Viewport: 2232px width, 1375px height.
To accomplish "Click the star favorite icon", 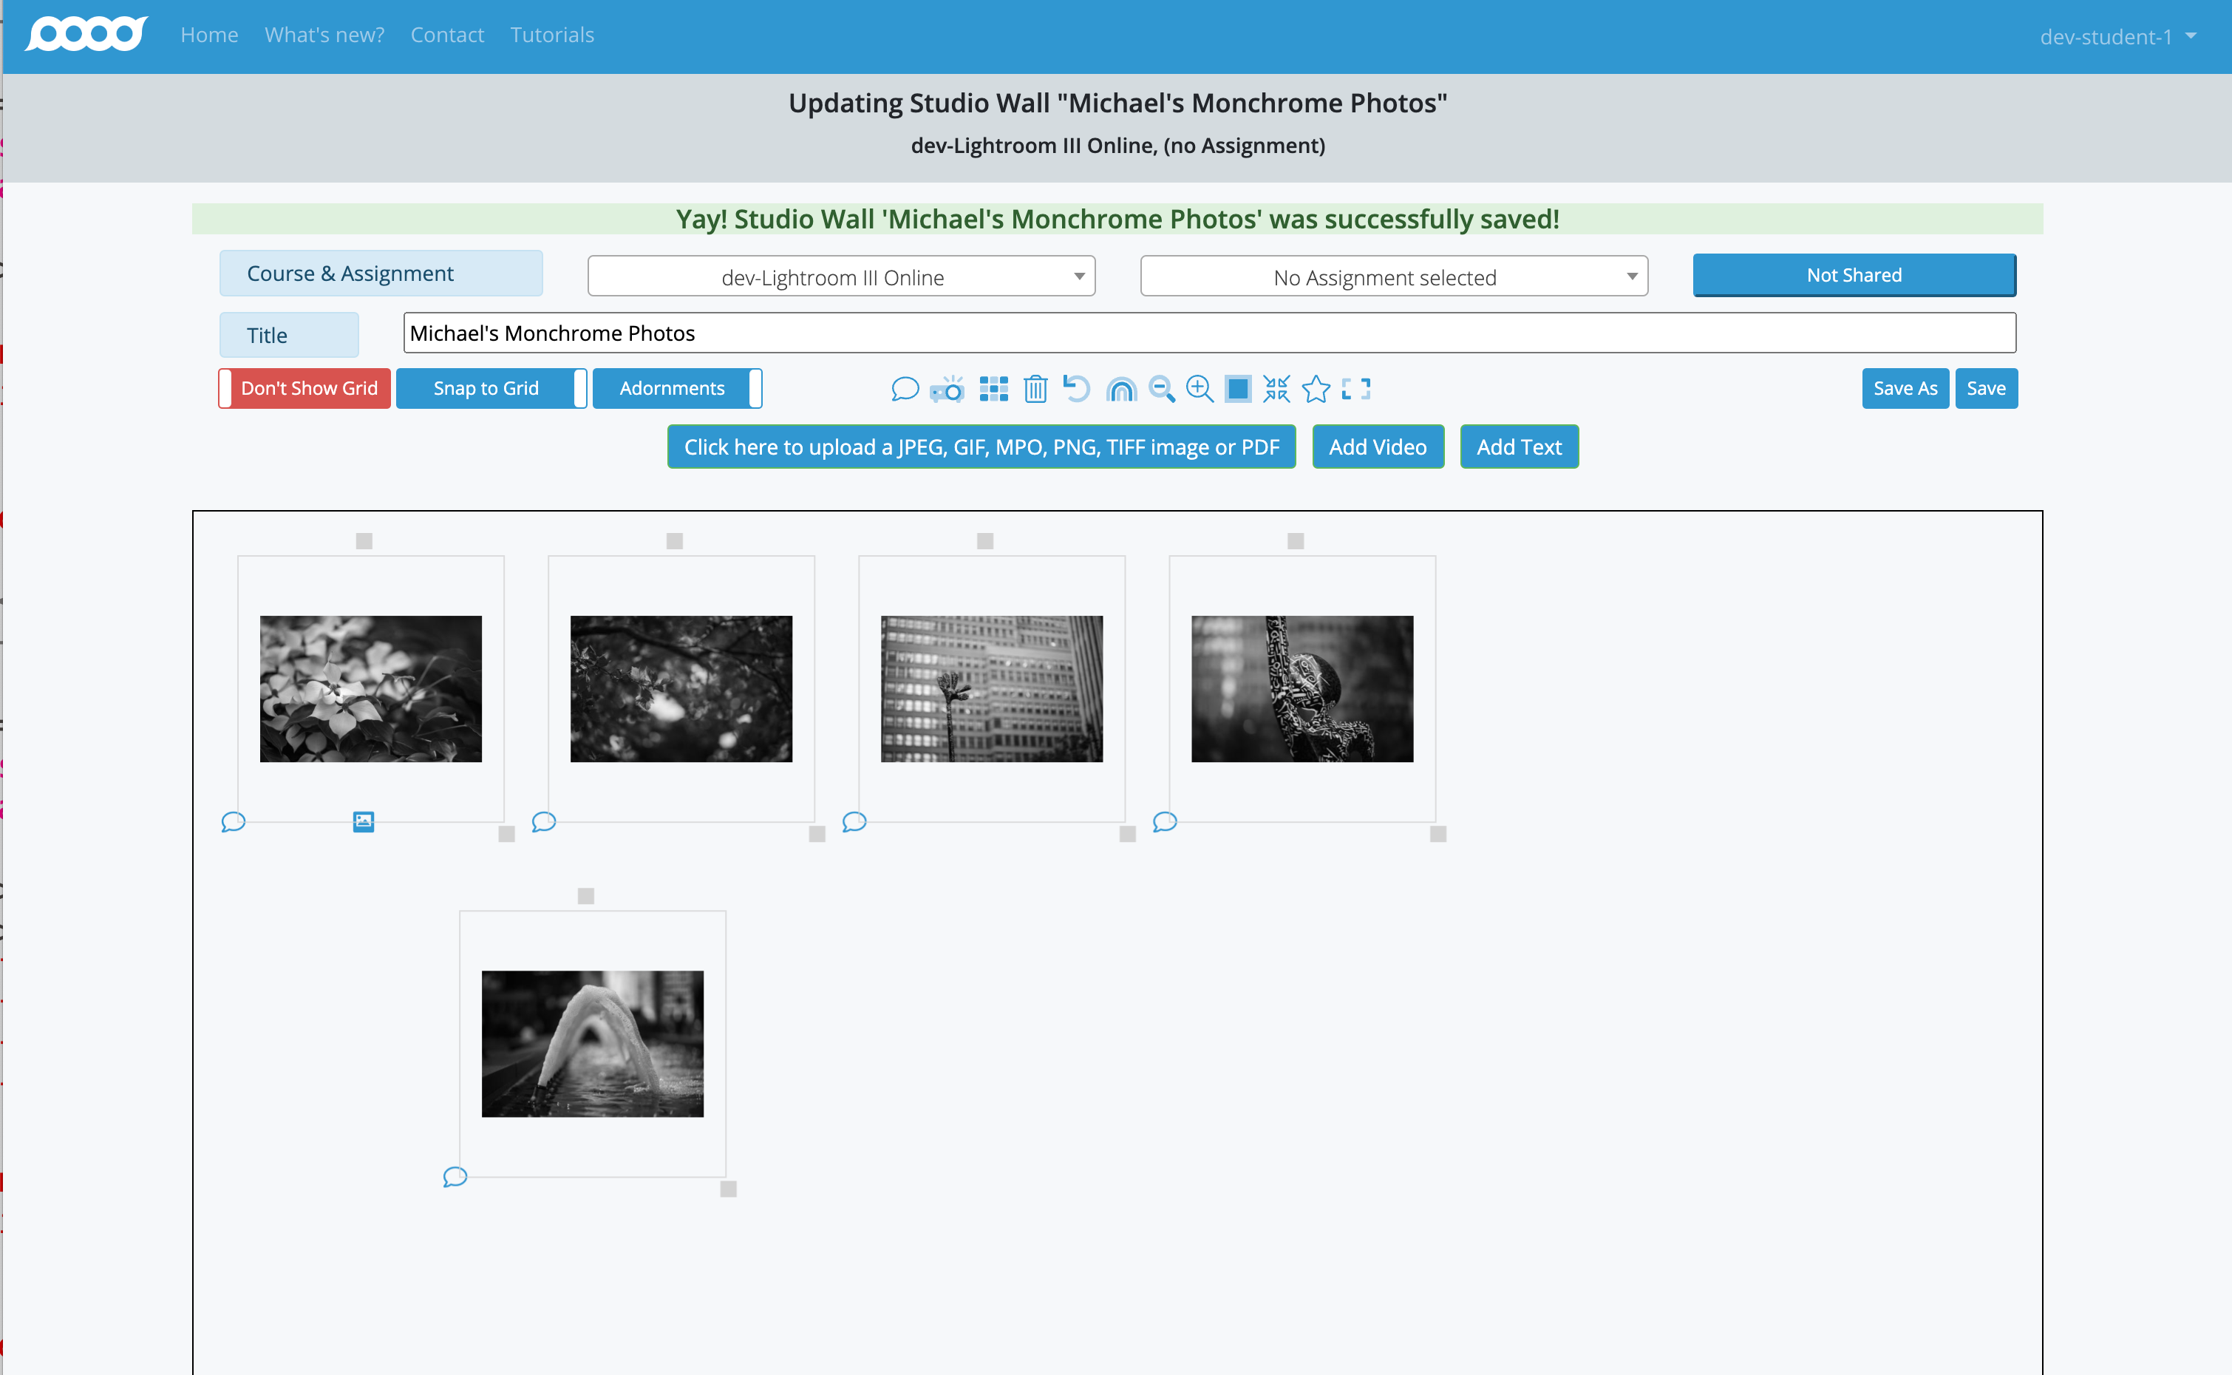I will [1316, 390].
